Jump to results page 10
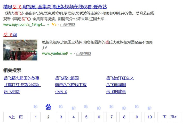 coord(150,117)
